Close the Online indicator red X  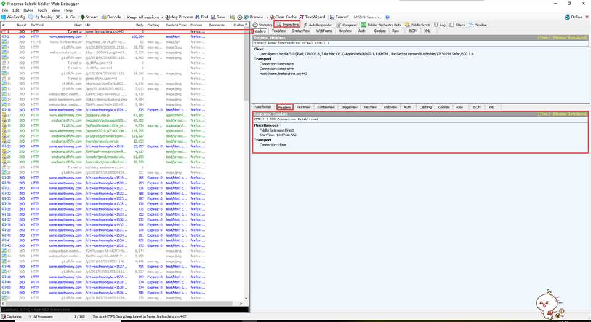coord(587,17)
